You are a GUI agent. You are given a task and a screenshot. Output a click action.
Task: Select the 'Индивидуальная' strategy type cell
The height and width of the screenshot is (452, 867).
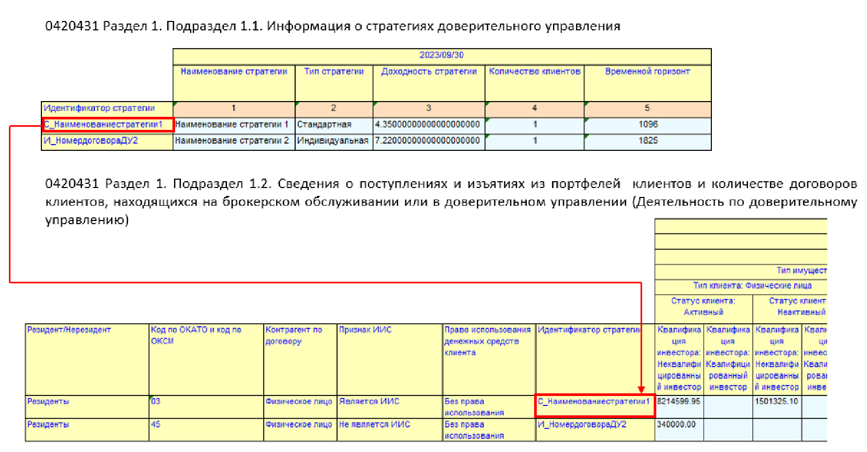(333, 141)
